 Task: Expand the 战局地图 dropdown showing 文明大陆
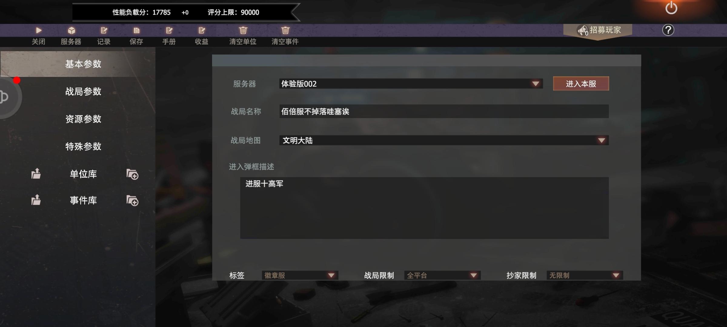[x=444, y=140]
